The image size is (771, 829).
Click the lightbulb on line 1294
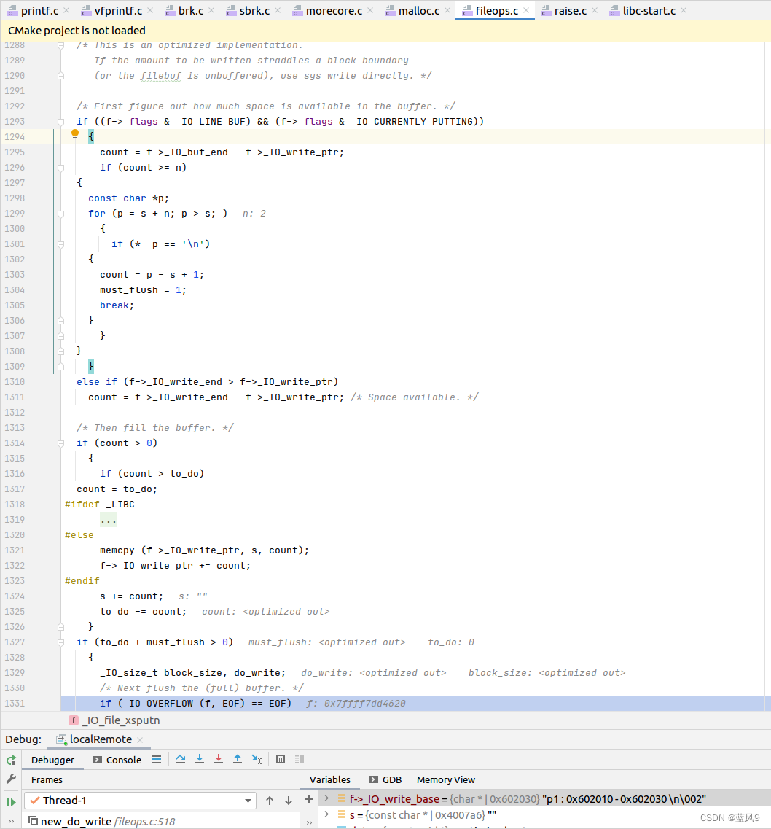coord(75,135)
